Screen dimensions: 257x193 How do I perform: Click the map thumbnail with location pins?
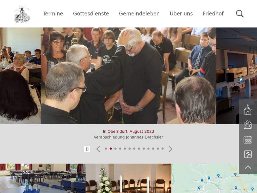(205, 178)
